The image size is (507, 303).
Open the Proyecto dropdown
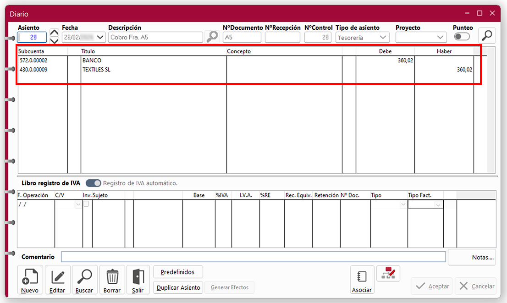pyautogui.click(x=441, y=38)
